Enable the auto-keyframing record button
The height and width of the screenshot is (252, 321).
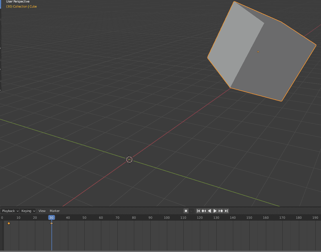tap(186, 211)
